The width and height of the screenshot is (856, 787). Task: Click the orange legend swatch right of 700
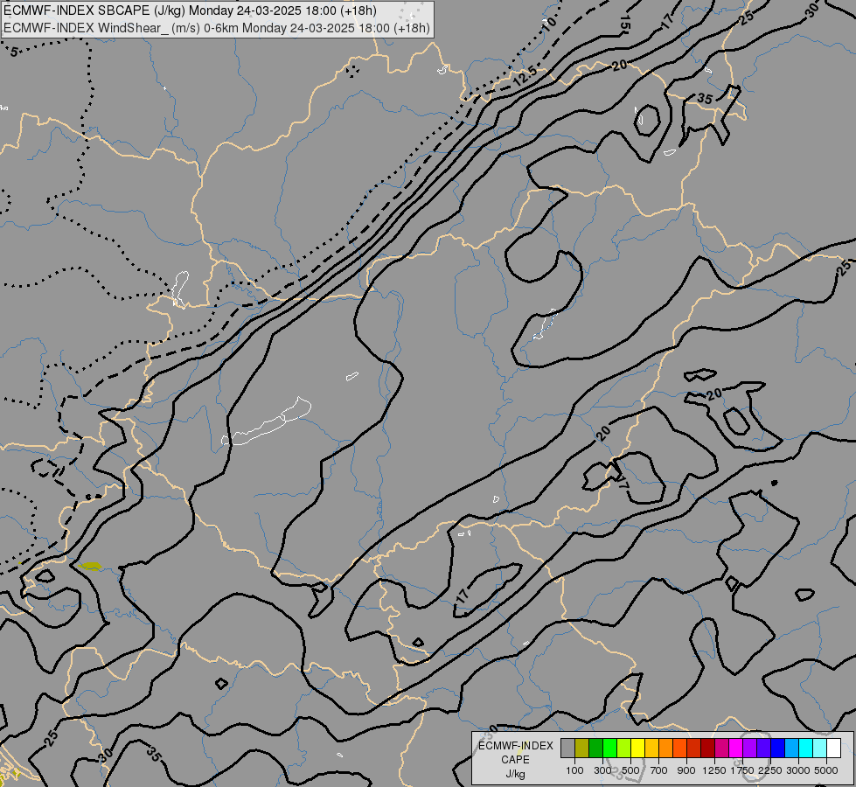point(665,748)
